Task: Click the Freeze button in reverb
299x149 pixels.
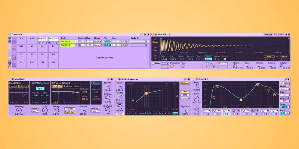Action: (70, 109)
